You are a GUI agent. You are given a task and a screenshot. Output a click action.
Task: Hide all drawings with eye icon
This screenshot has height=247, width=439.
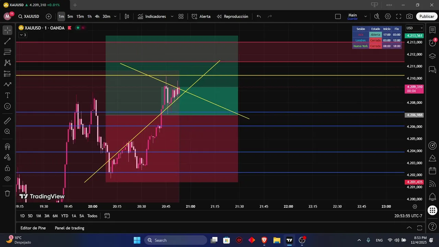tap(8, 179)
